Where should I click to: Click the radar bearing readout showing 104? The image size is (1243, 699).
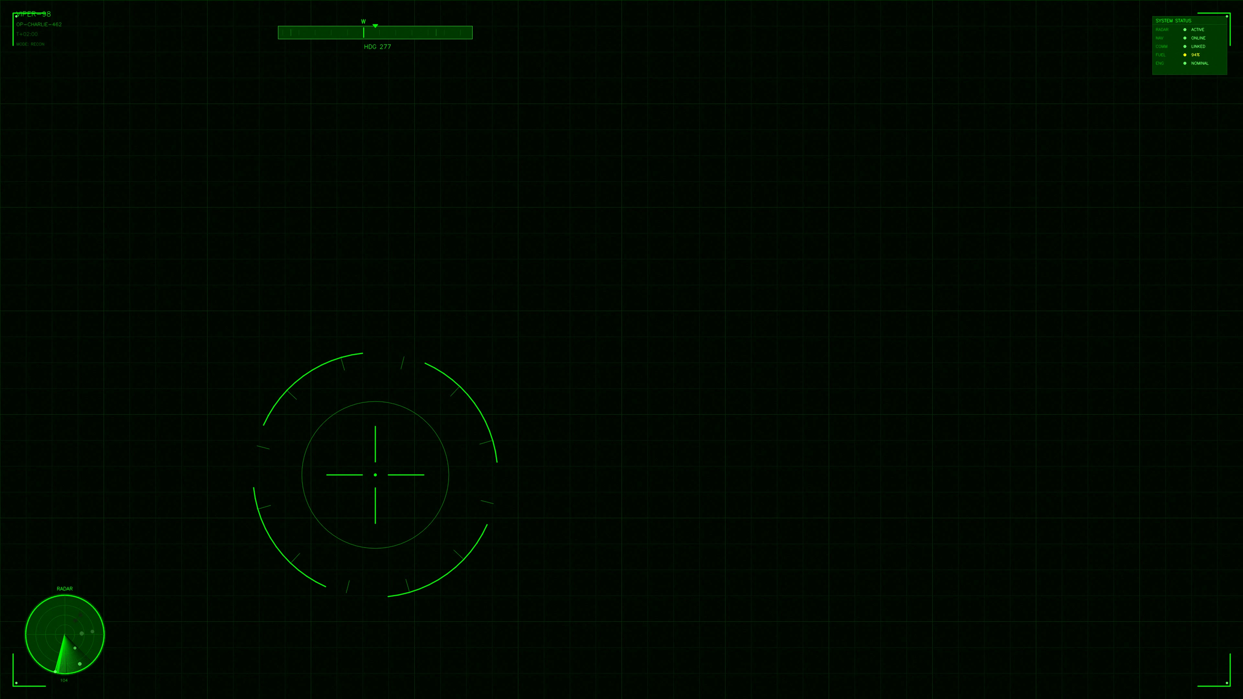[x=64, y=681]
